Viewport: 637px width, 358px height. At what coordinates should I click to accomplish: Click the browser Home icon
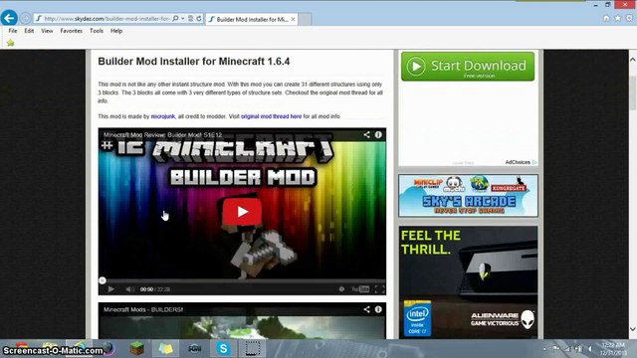tap(606, 18)
